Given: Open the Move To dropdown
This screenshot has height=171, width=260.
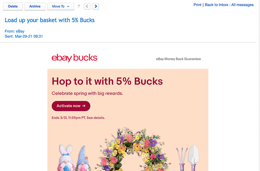Looking at the screenshot, I should [61, 7].
